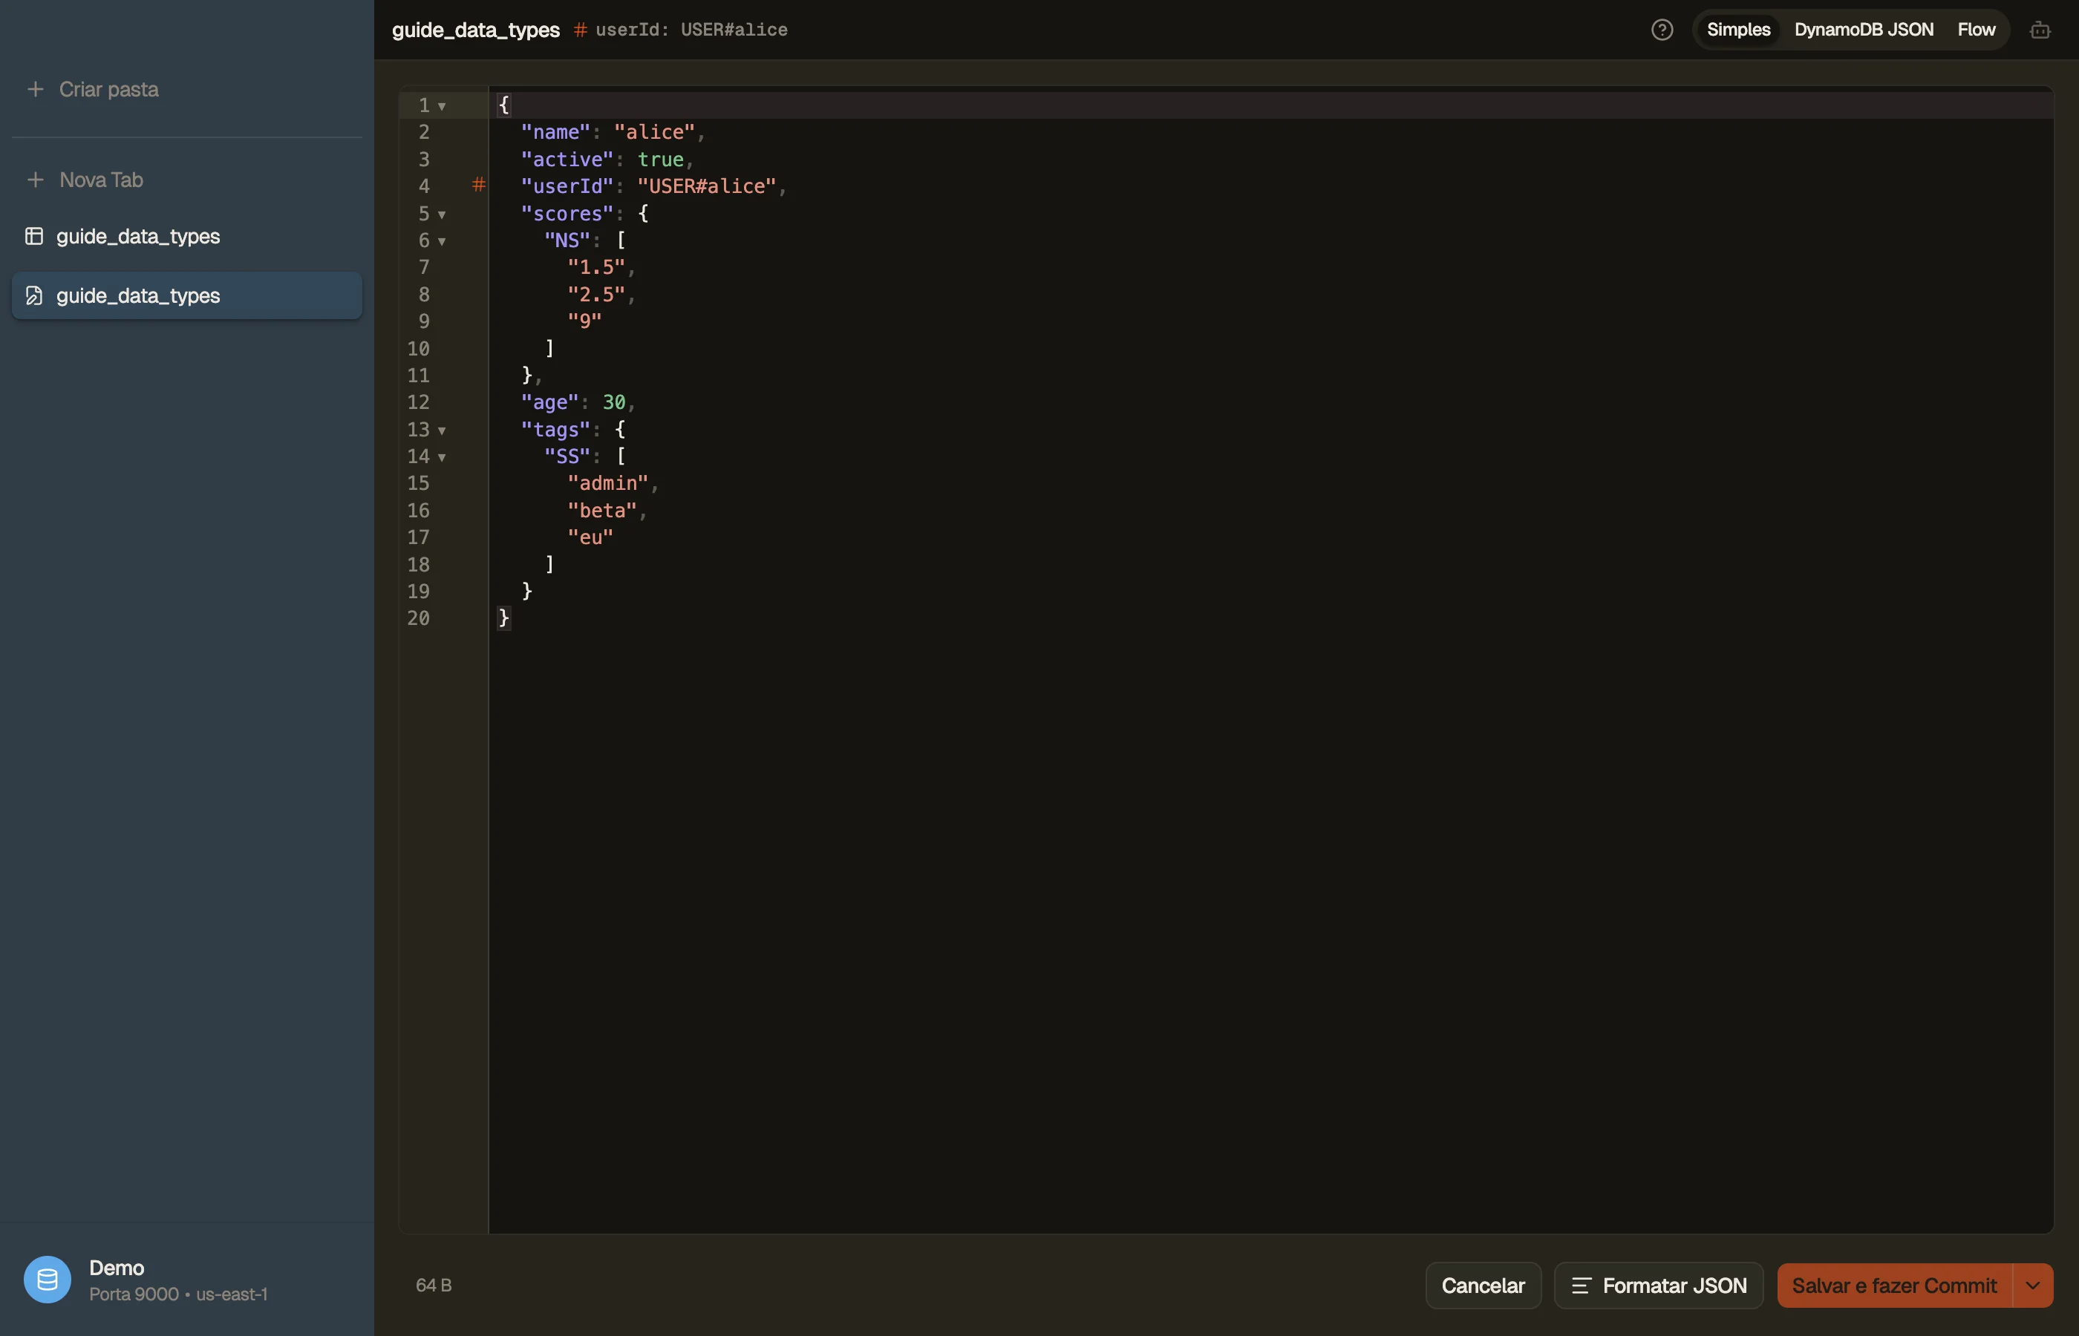2079x1336 pixels.
Task: Switch to DynamoDB JSON view mode
Action: click(1864, 30)
